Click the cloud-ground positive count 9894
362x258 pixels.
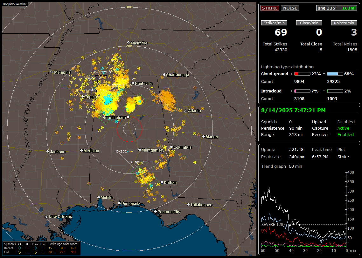click(x=299, y=82)
